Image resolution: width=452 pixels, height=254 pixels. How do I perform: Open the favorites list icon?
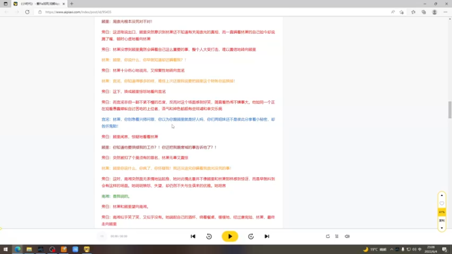(414, 12)
